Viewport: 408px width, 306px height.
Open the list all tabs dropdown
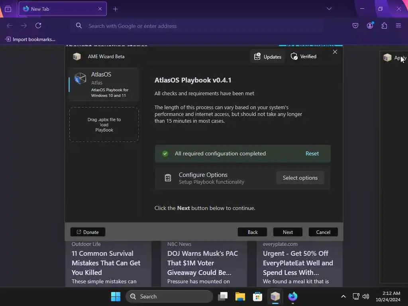tap(329, 9)
